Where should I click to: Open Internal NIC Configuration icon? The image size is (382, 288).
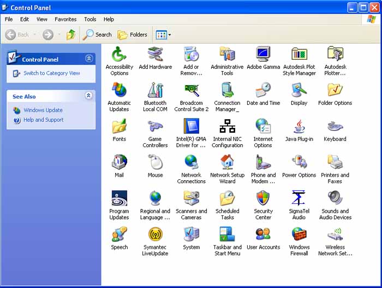tap(228, 126)
